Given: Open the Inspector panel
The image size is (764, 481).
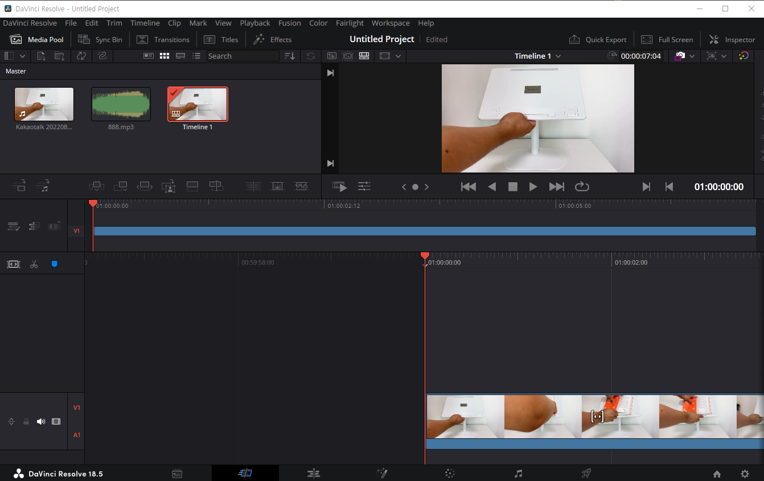Looking at the screenshot, I should [x=732, y=39].
